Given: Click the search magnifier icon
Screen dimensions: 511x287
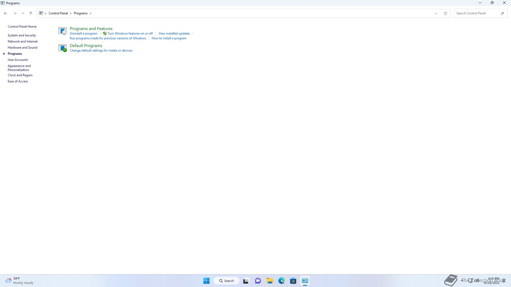Looking at the screenshot, I should click(502, 13).
